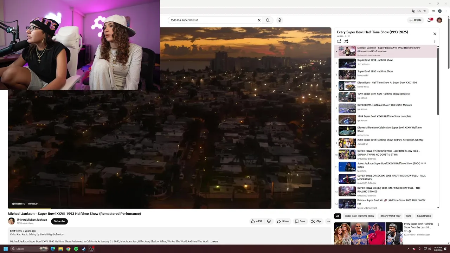This screenshot has height=253, width=450.
Task: Open the UniversMichaelJackson channel avatar
Action: click(x=12, y=221)
